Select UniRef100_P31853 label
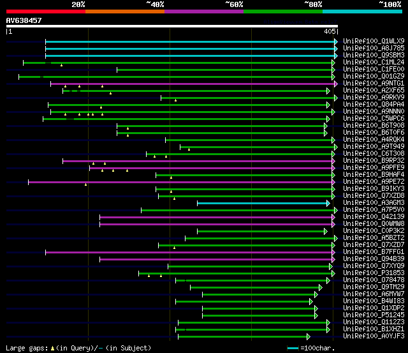This screenshot has height=353, width=408. (x=374, y=273)
